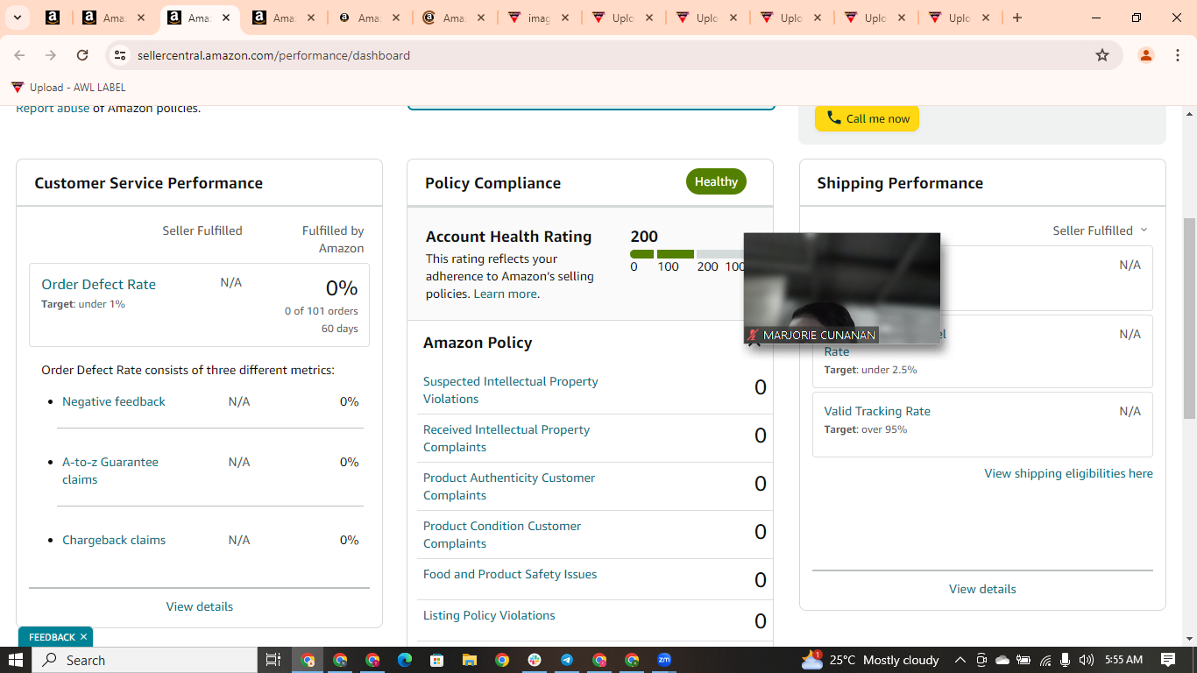This screenshot has width=1197, height=673.
Task: Open the 'Upload - AWL LABEL' bookmark
Action: (68, 88)
